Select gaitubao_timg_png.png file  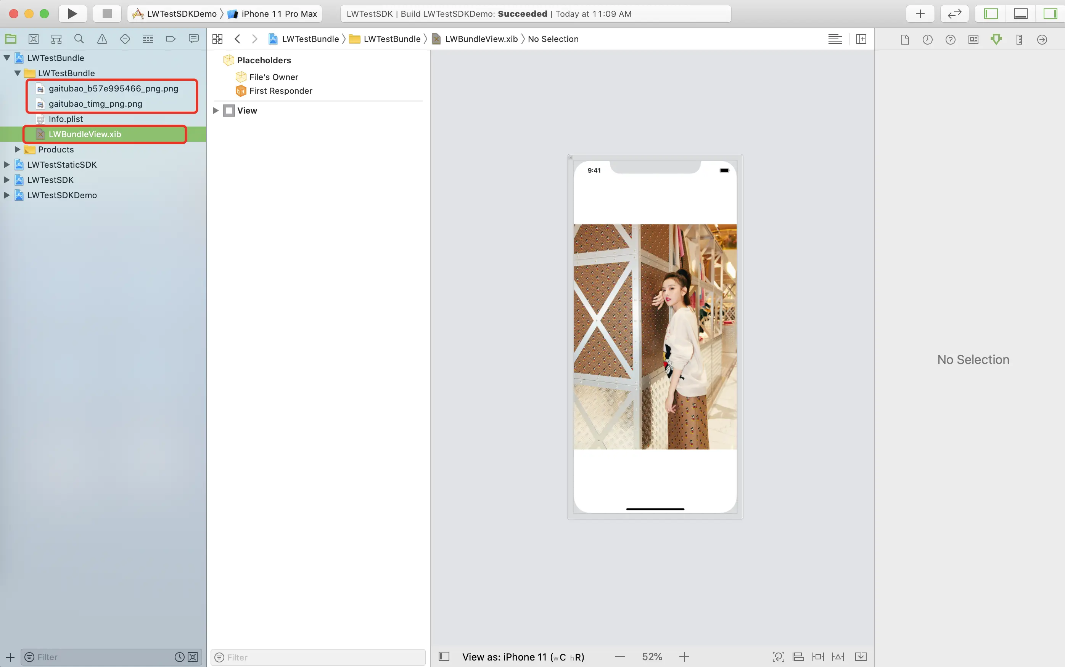95,104
